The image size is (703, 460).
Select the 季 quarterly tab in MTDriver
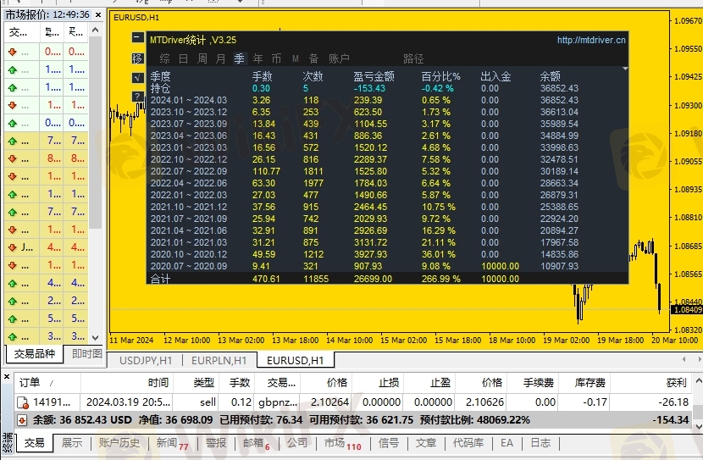[x=239, y=58]
